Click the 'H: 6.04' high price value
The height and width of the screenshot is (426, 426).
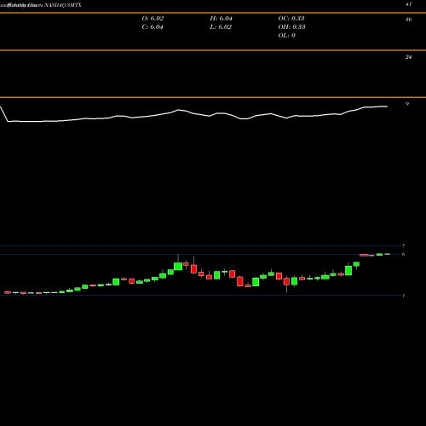221,19
